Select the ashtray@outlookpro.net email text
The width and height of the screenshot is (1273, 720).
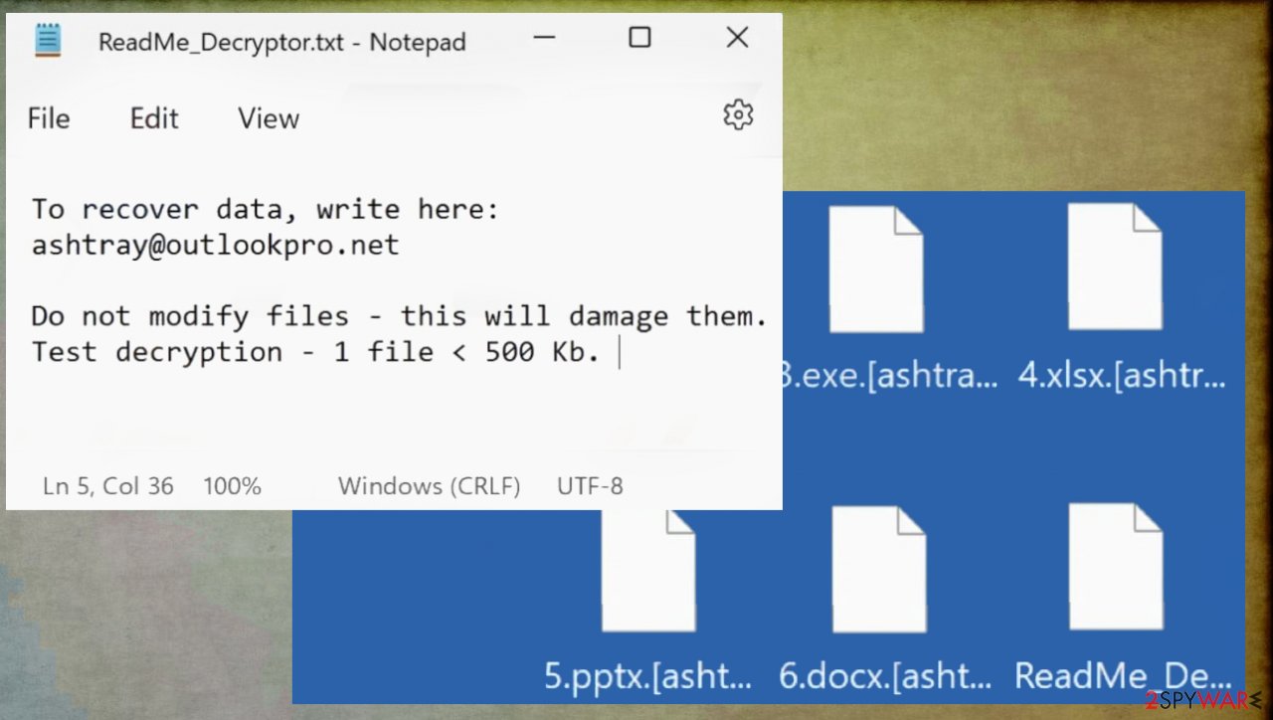point(215,245)
